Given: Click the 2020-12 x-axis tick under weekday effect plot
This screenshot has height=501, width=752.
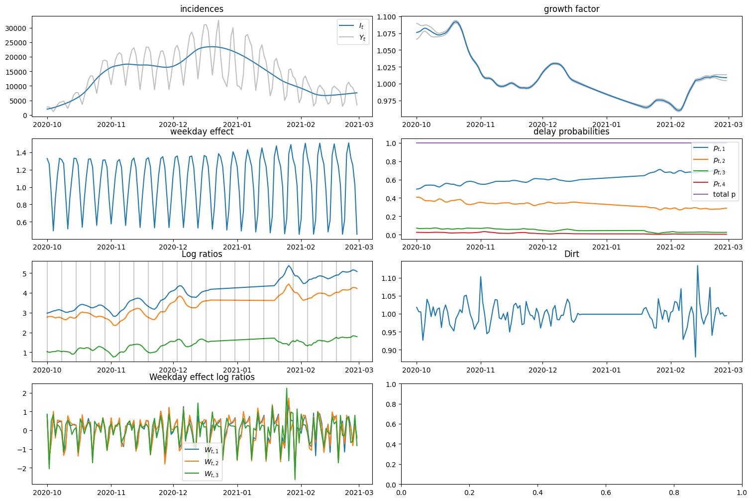Looking at the screenshot, I should point(173,247).
